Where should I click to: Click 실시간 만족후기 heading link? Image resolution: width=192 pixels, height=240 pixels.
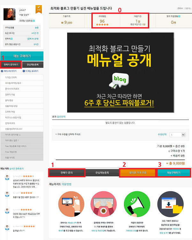pos(16,169)
